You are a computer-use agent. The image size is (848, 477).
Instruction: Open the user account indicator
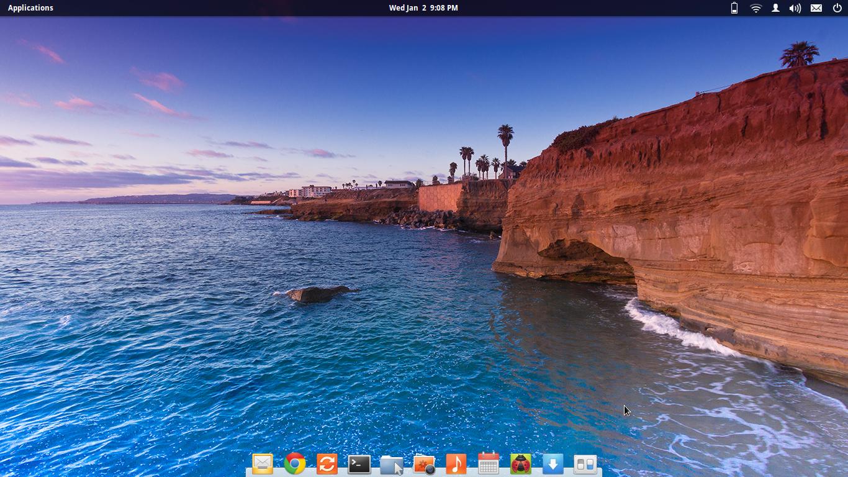[x=775, y=8]
